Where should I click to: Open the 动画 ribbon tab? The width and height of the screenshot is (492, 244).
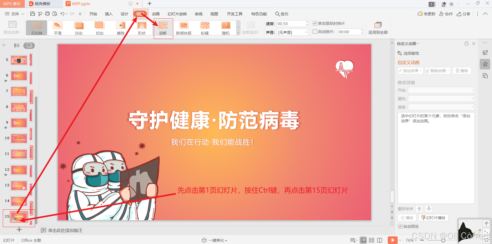156,14
